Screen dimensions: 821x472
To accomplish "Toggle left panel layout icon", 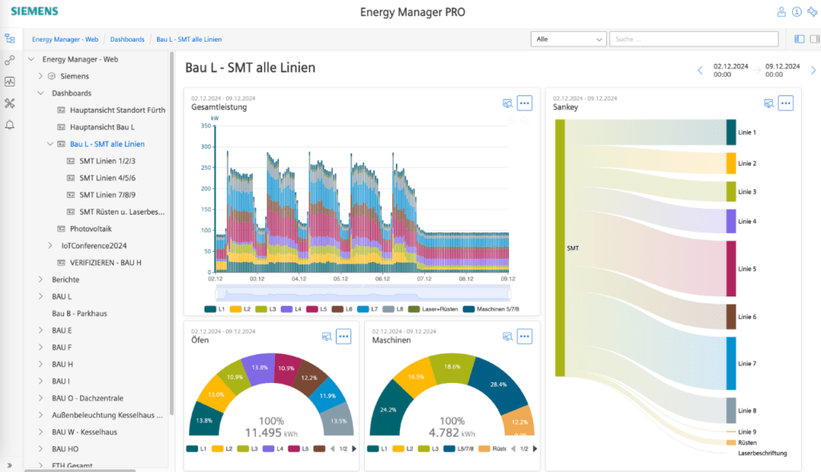I will 799,38.
